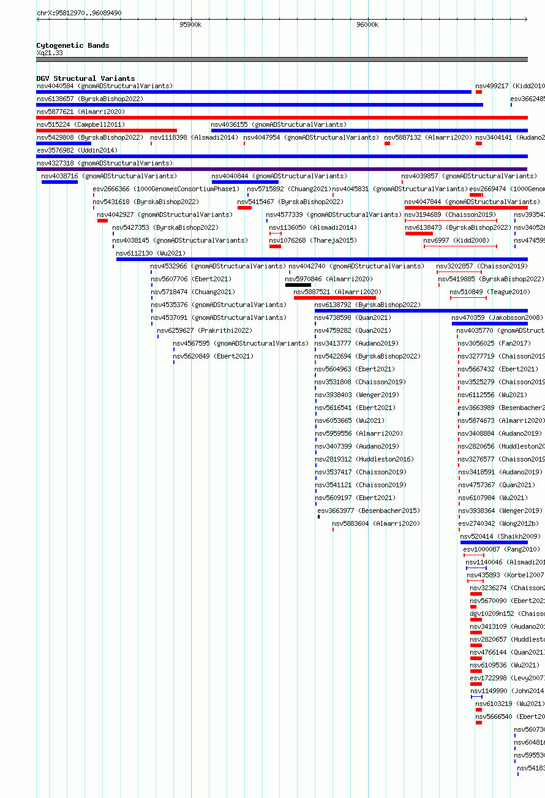The image size is (545, 798).
Task: Click the red bar under nsv515224
Action: pyautogui.click(x=107, y=131)
